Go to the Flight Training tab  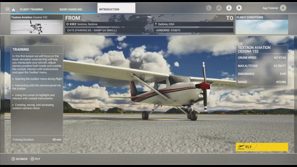(32, 9)
